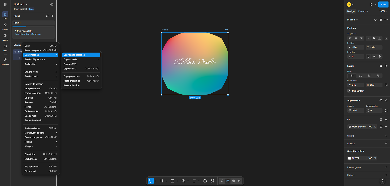Open the help question mark button
Image resolution: width=390 pixels, height=186 pixels.
coord(383,181)
